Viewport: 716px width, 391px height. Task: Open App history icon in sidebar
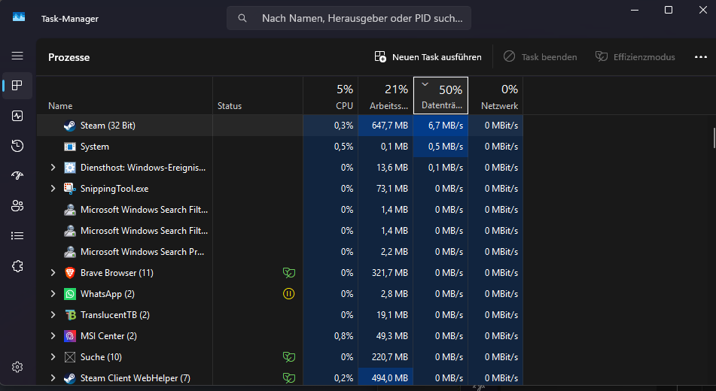tap(17, 146)
